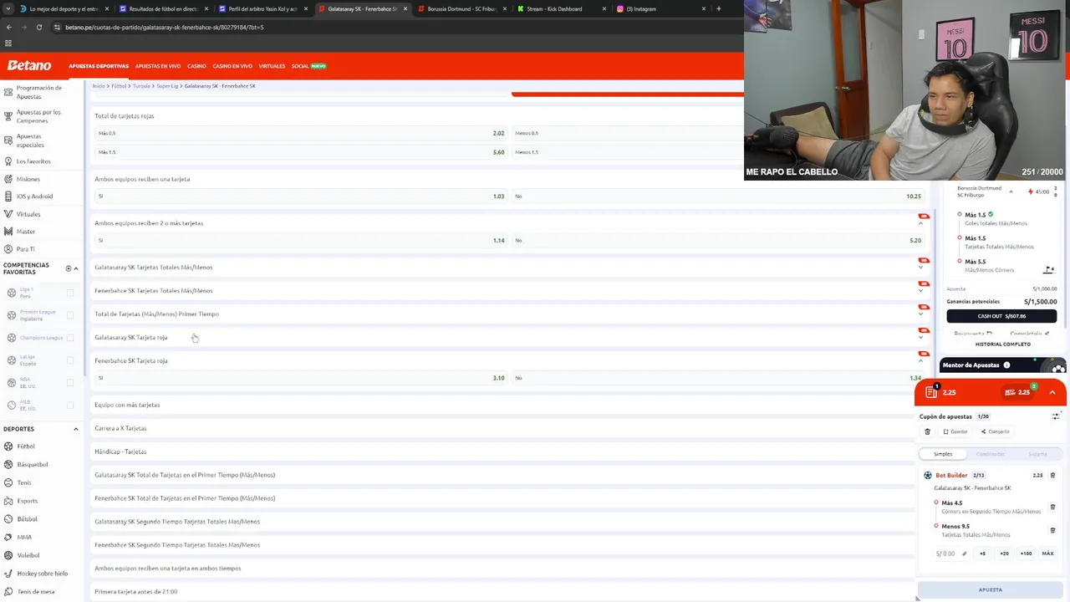This screenshot has width=1070, height=602.
Task: Expand Total de Tarjetas Primer Tiempo market
Action: [921, 314]
